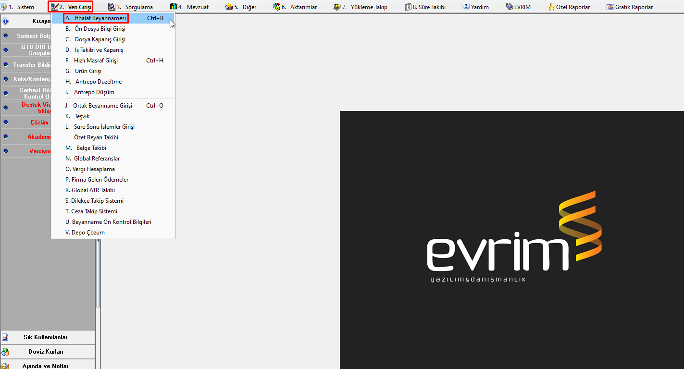Expand the Doviz Kurları panel
684x369 pixels.
click(x=48, y=352)
